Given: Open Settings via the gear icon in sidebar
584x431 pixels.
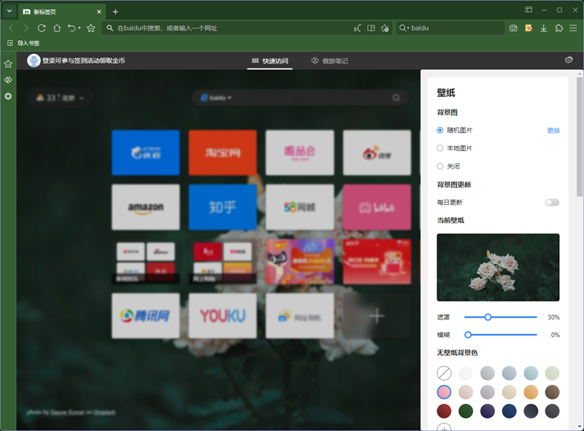Looking at the screenshot, I should point(7,96).
